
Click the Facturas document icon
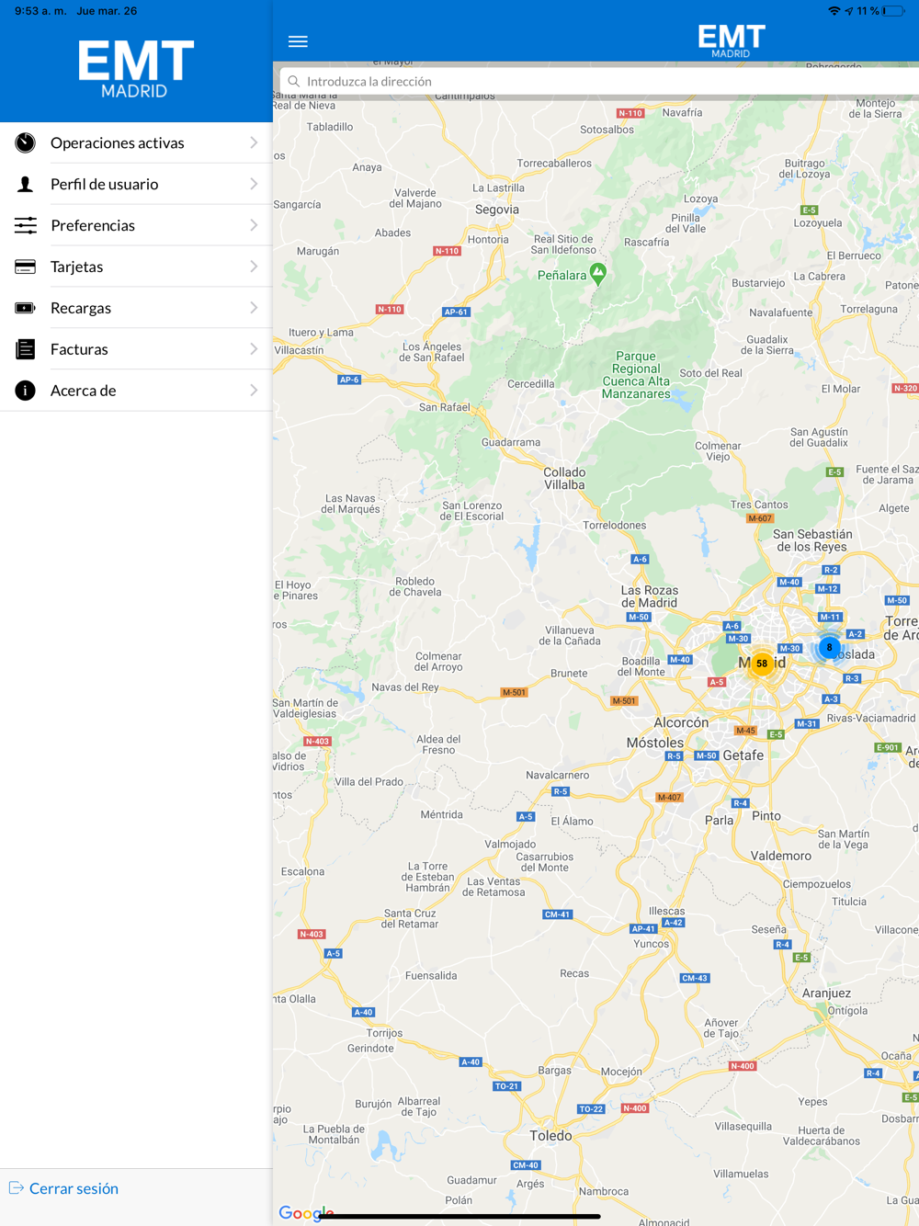[26, 349]
